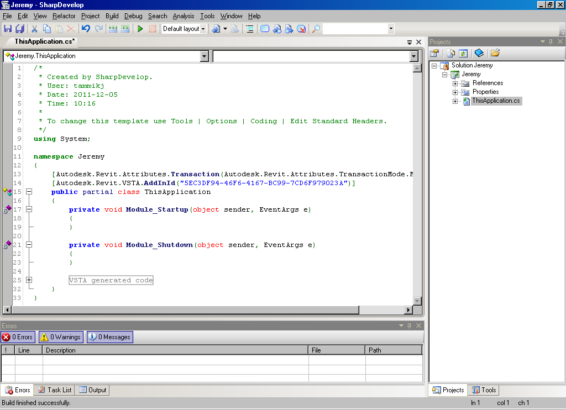
Task: Toggle bookmark with the rounded rectangle icon
Action: point(265,29)
